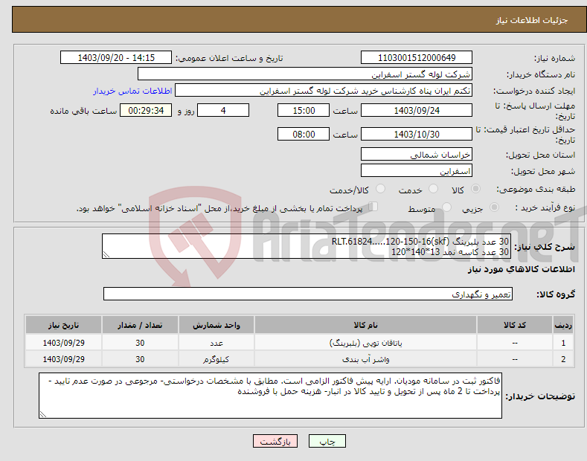Screen dimensions: 587x461
Task: Click the buyer name field شرکت لوله گستر اسفراین
Action: point(305,74)
